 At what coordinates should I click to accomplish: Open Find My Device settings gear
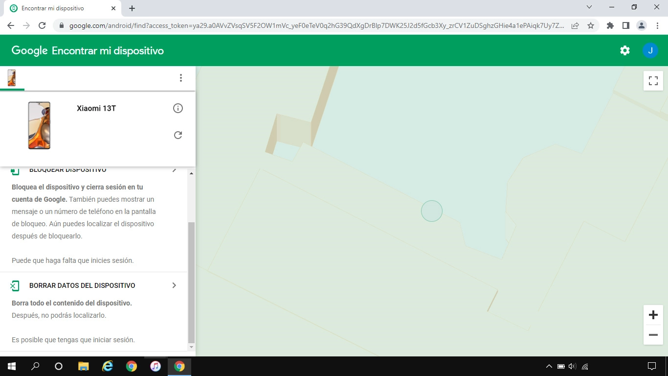click(624, 50)
